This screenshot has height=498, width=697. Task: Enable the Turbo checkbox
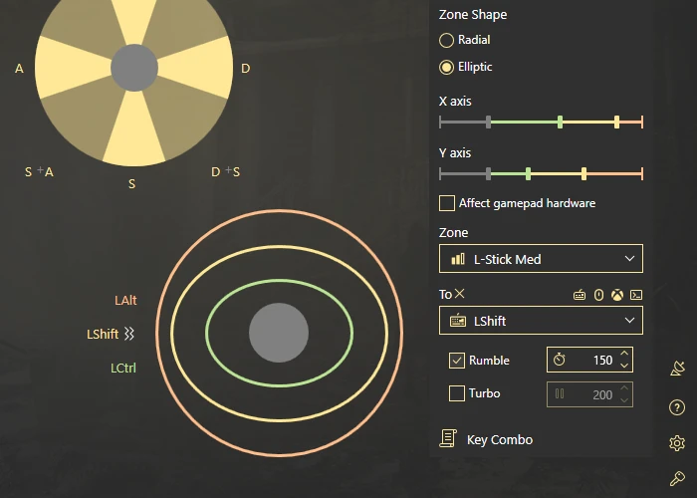(456, 393)
